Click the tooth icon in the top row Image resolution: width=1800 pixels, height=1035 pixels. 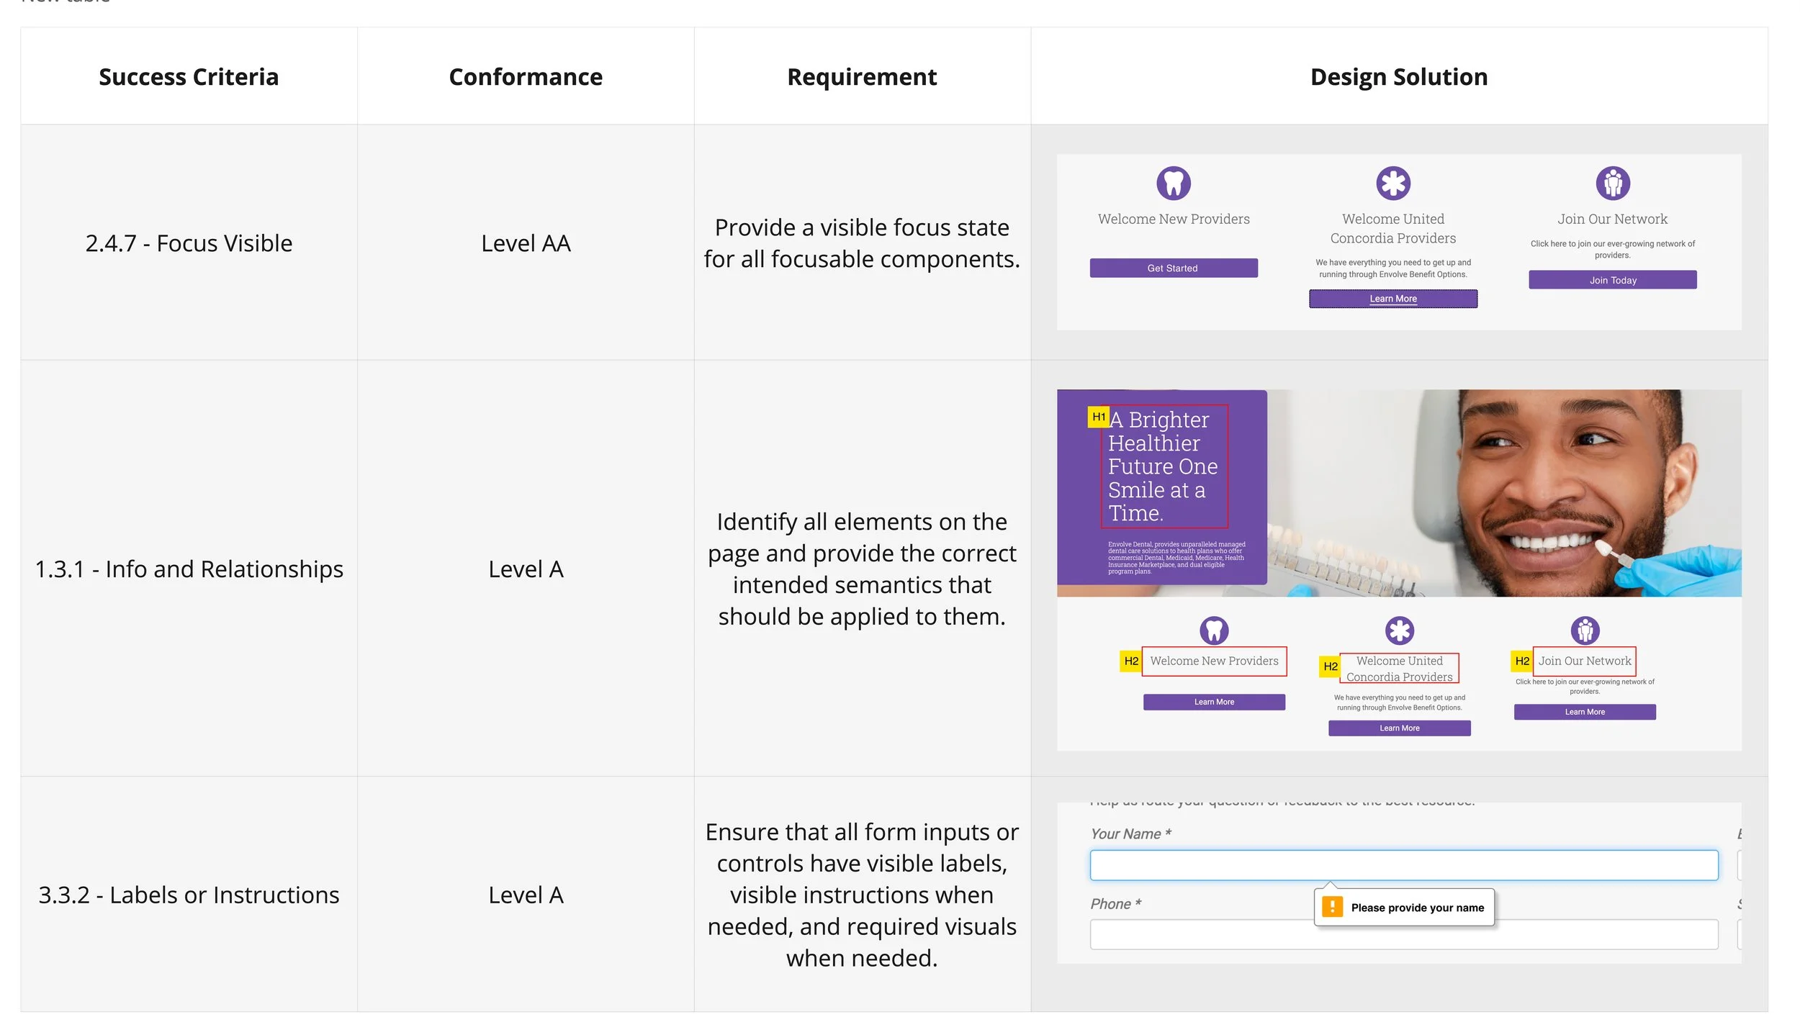click(x=1173, y=183)
